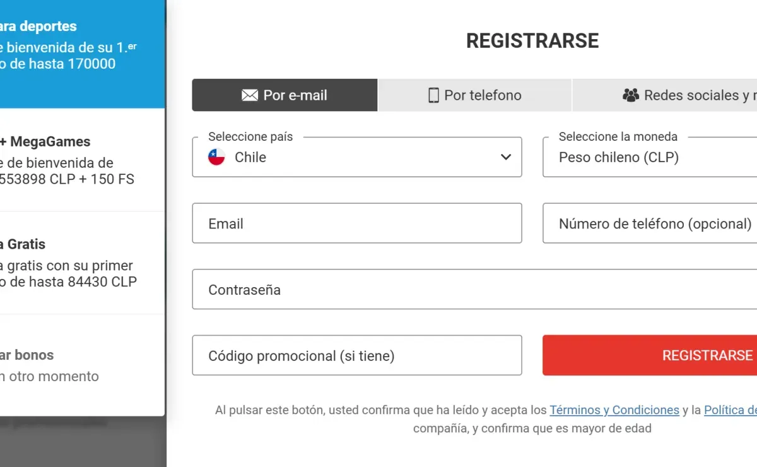Click the phone icon on Por telefono tab
757x467 pixels.
pyautogui.click(x=433, y=95)
